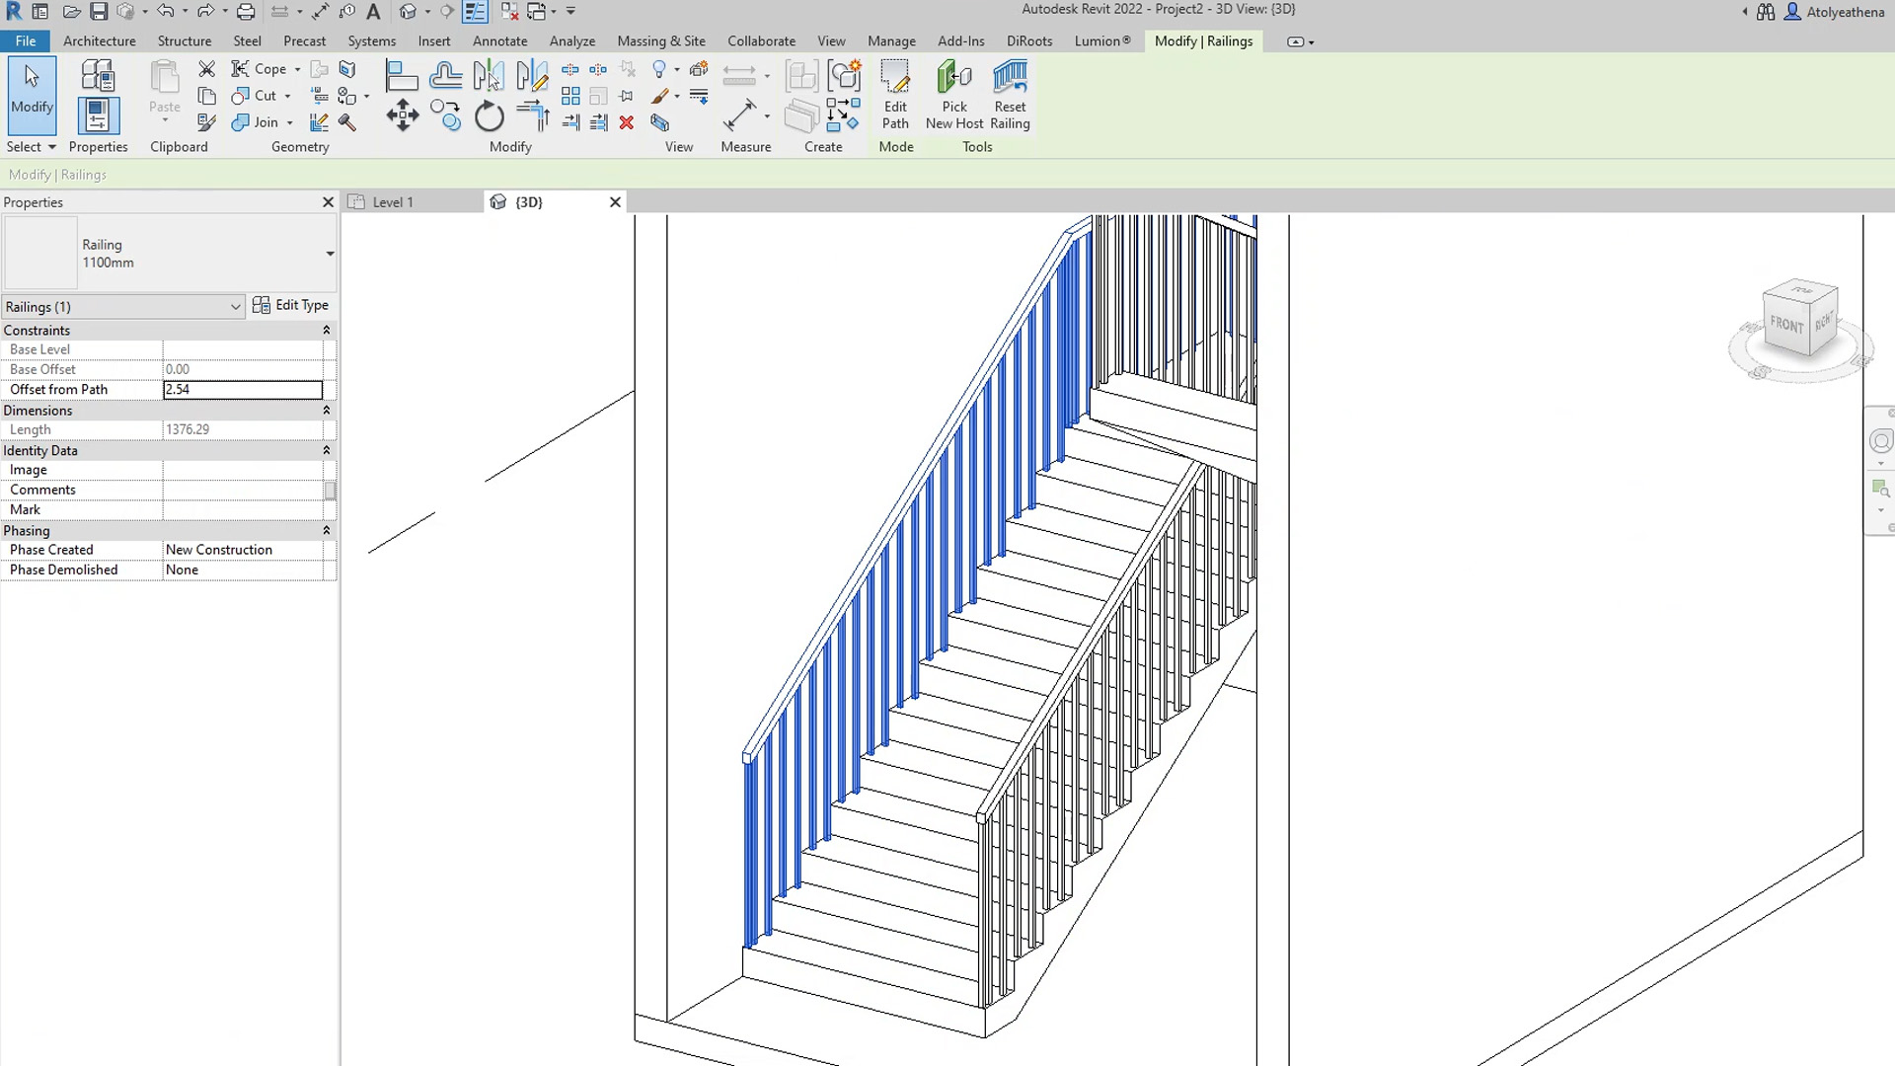The height and width of the screenshot is (1066, 1895).
Task: Click the Phase Demolished value None
Action: point(243,570)
